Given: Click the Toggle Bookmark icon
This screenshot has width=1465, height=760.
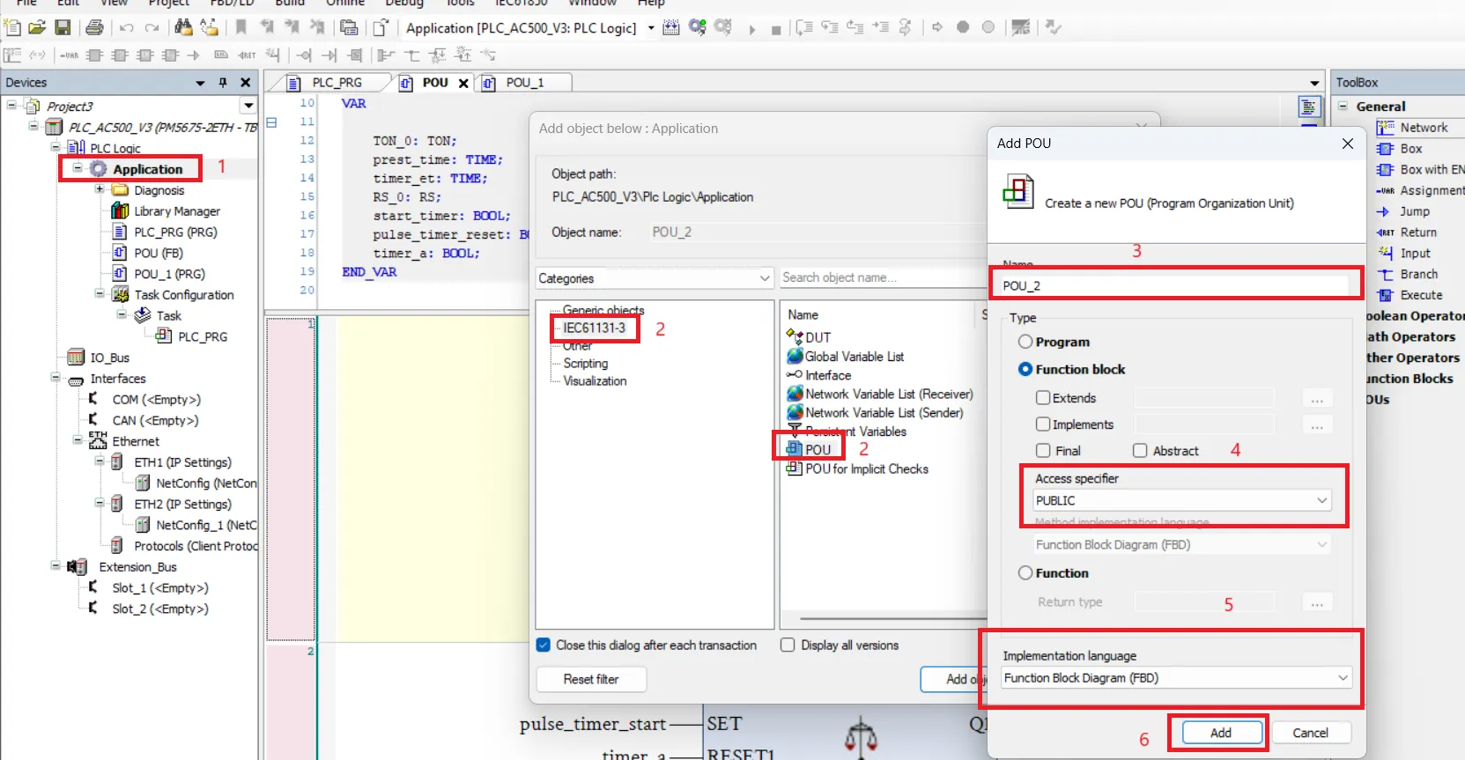Looking at the screenshot, I should click(x=240, y=27).
